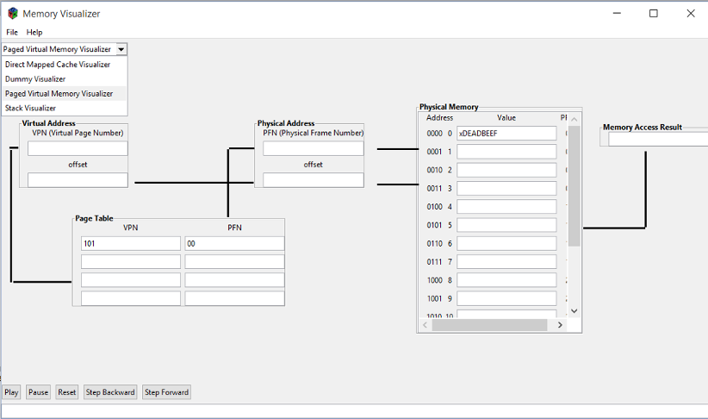Click the xDEADBEEF value at address 0000

click(506, 134)
